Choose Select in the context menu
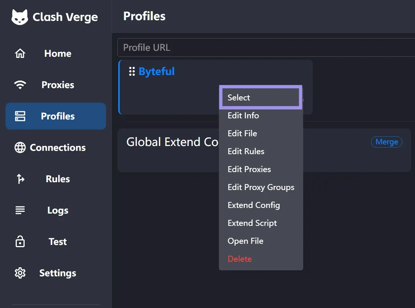 [x=261, y=97]
